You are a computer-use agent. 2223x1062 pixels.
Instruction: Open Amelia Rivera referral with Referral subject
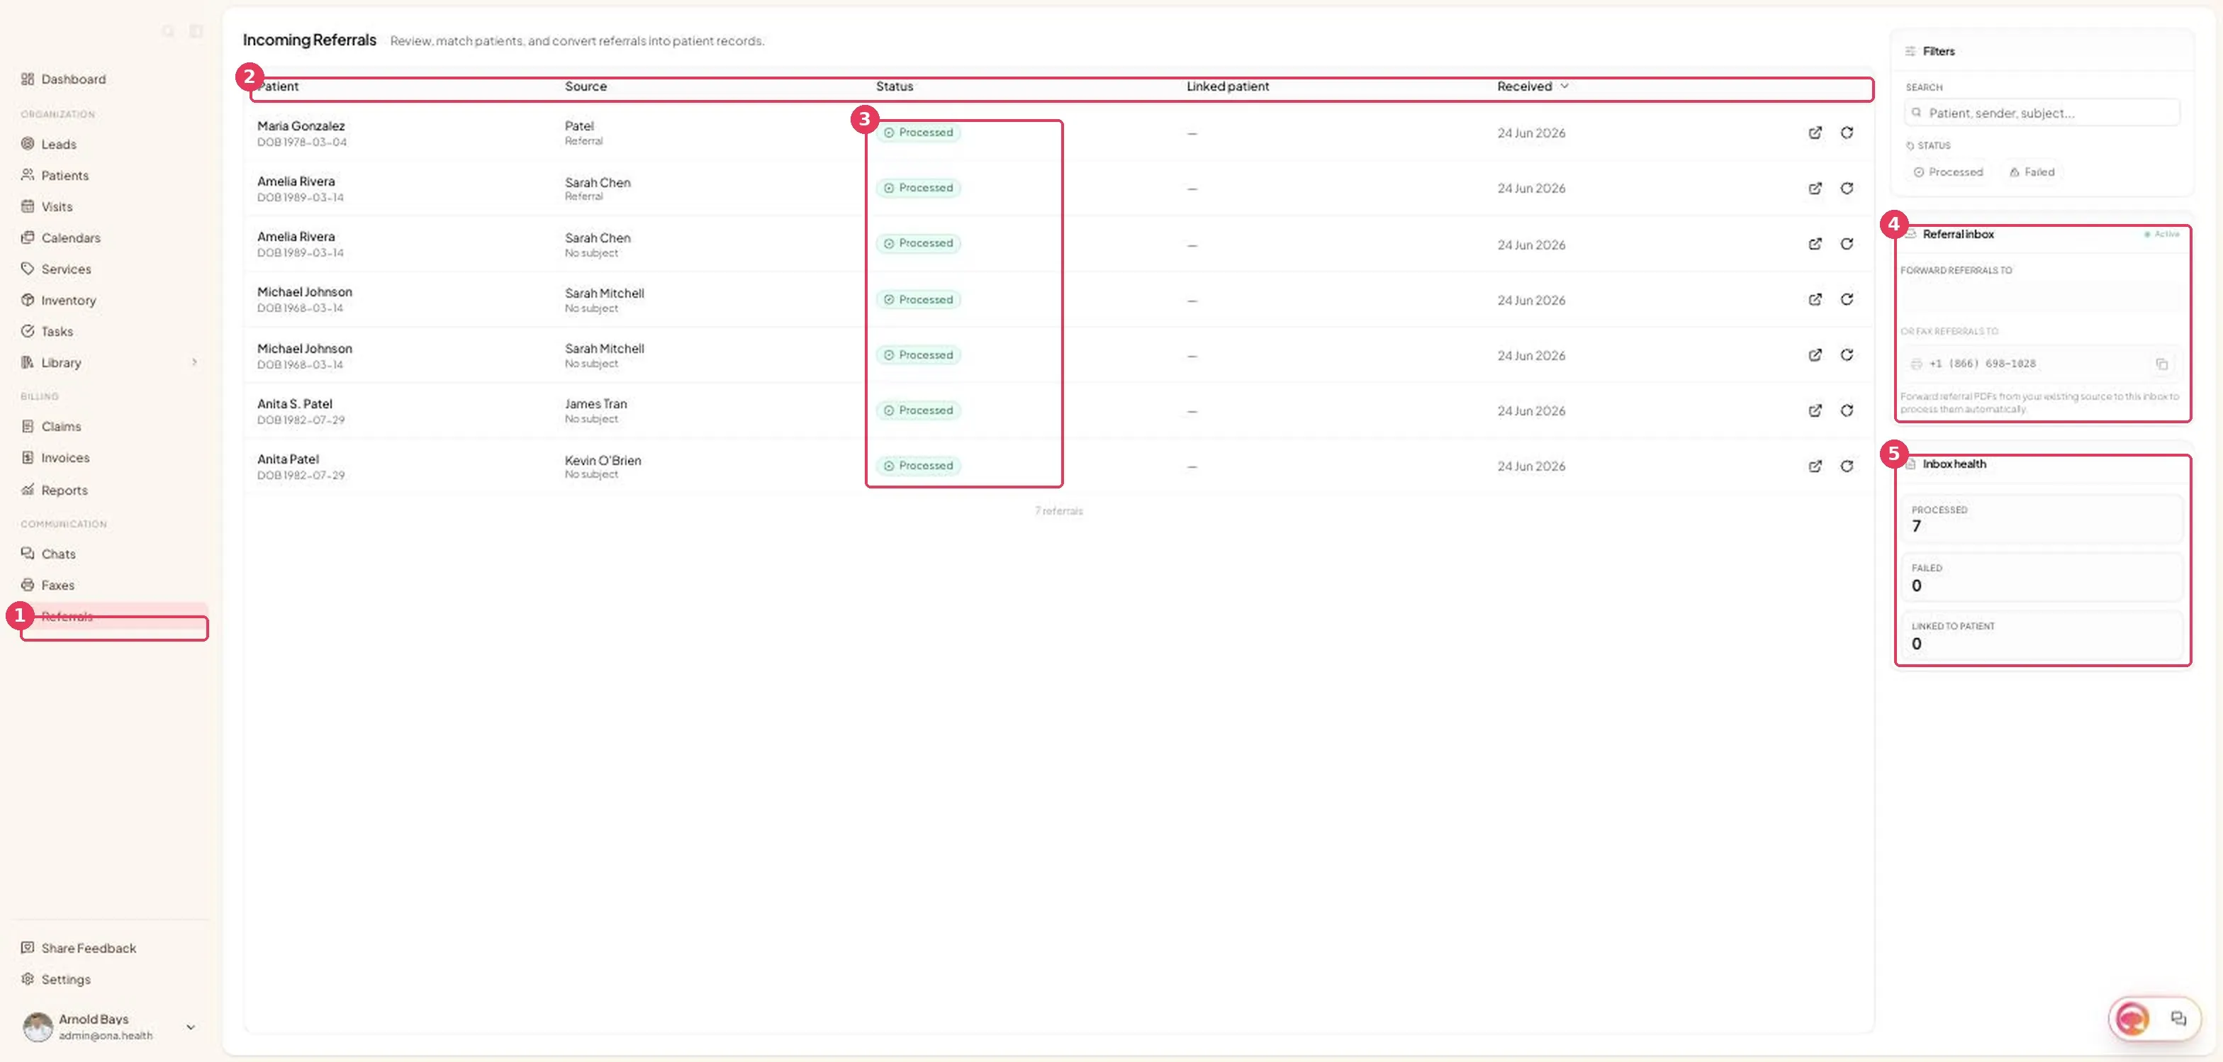point(1815,188)
